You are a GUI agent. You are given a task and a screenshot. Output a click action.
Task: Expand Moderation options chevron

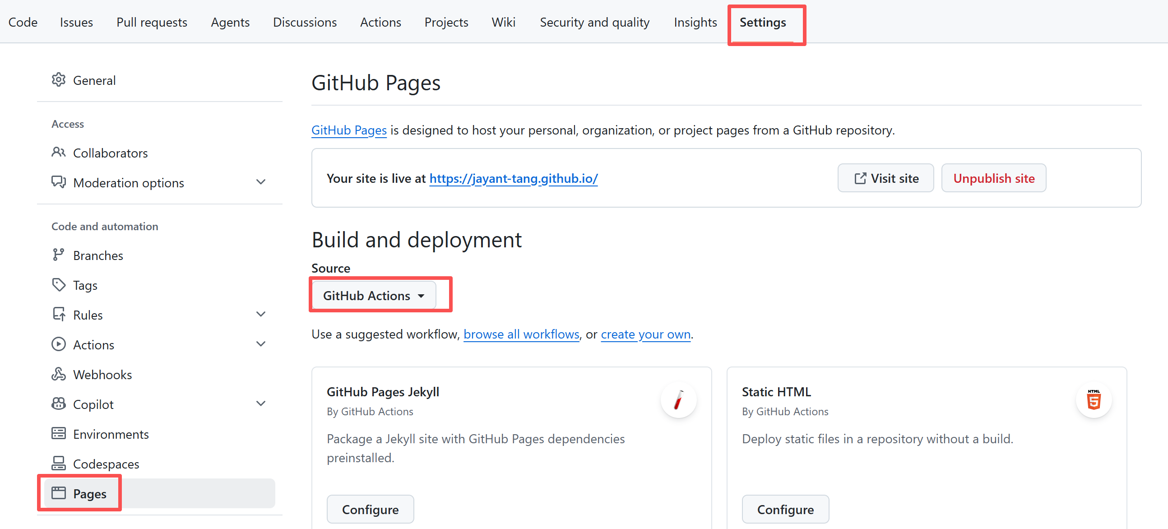(261, 182)
